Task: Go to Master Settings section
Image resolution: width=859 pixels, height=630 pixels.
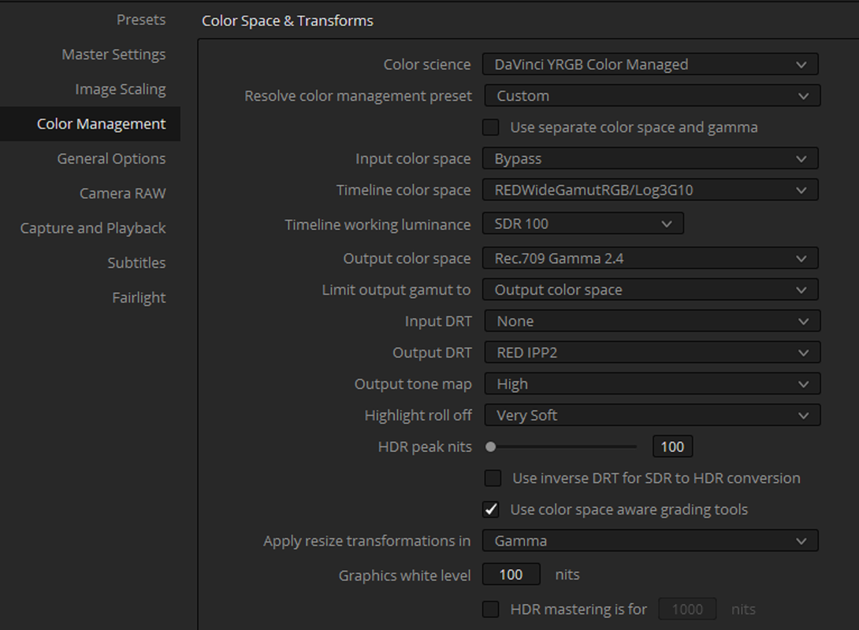Action: [113, 55]
